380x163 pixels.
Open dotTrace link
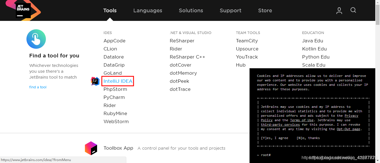click(x=180, y=89)
